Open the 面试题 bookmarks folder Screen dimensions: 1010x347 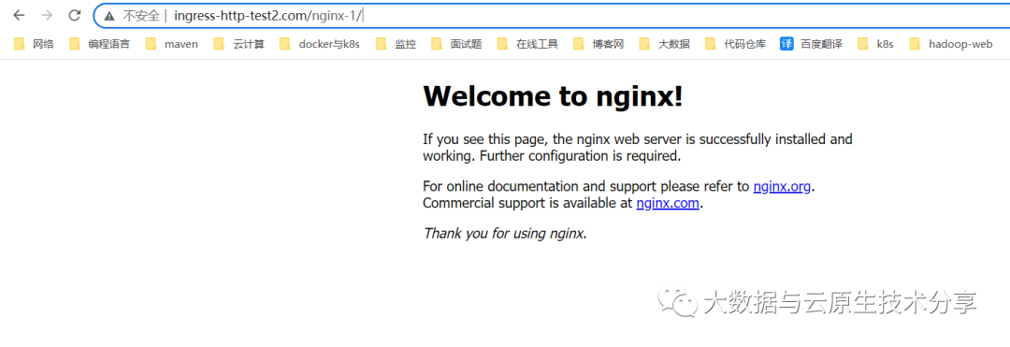[456, 44]
